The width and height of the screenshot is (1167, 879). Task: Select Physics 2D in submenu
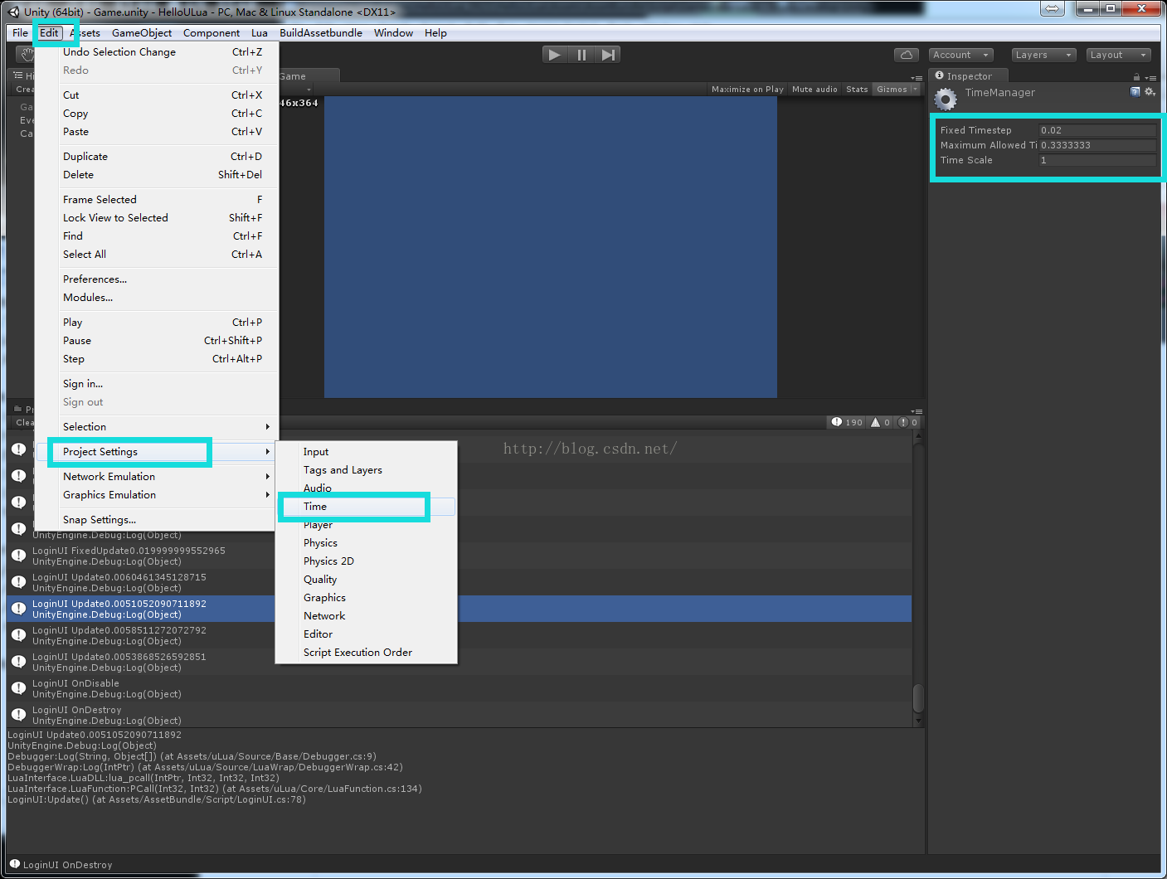[367, 561]
